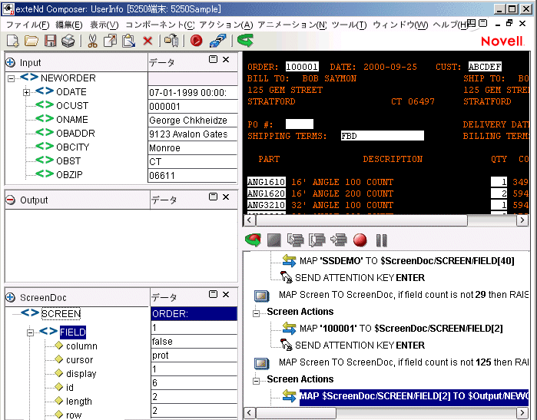Cut with the scissors icon
Viewport: 537px width, 420px height.
click(x=92, y=41)
